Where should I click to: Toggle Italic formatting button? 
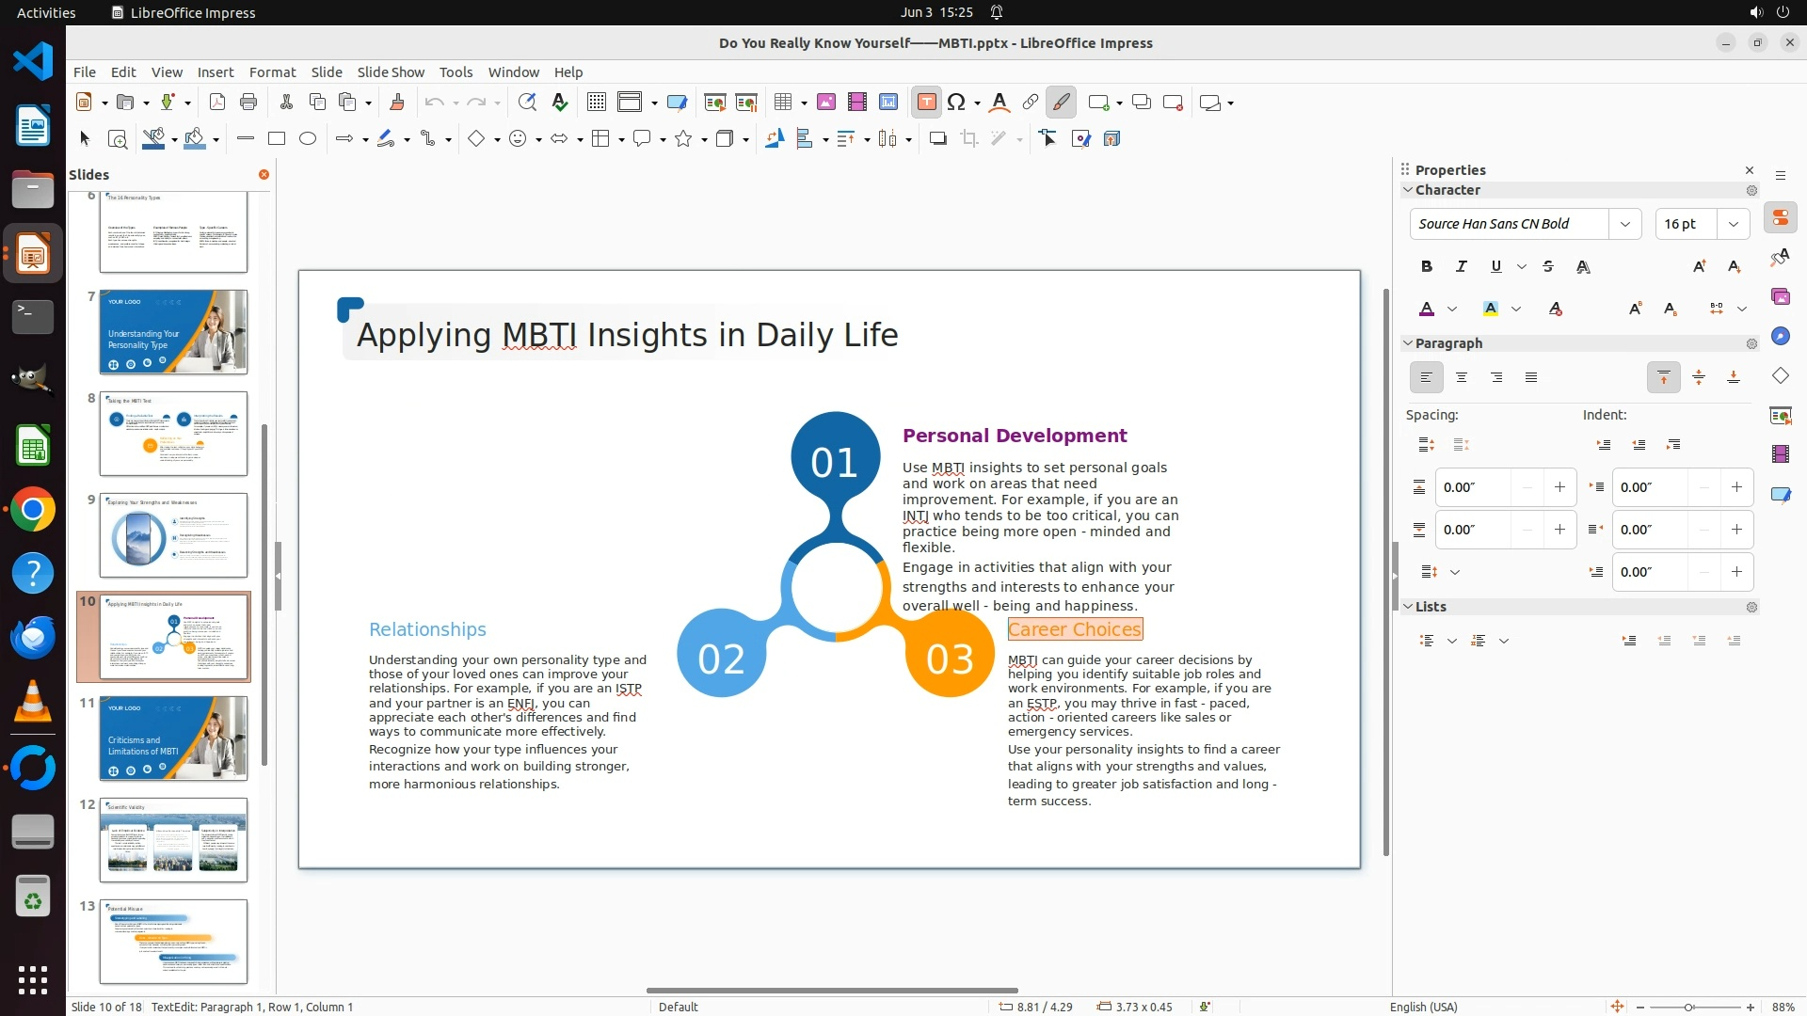click(1461, 267)
